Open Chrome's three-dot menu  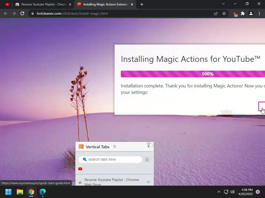(x=259, y=13)
